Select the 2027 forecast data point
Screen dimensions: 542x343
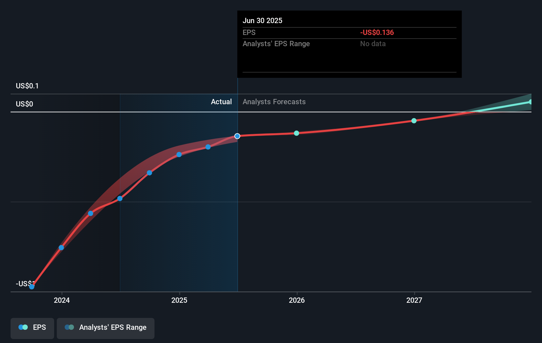(x=414, y=121)
